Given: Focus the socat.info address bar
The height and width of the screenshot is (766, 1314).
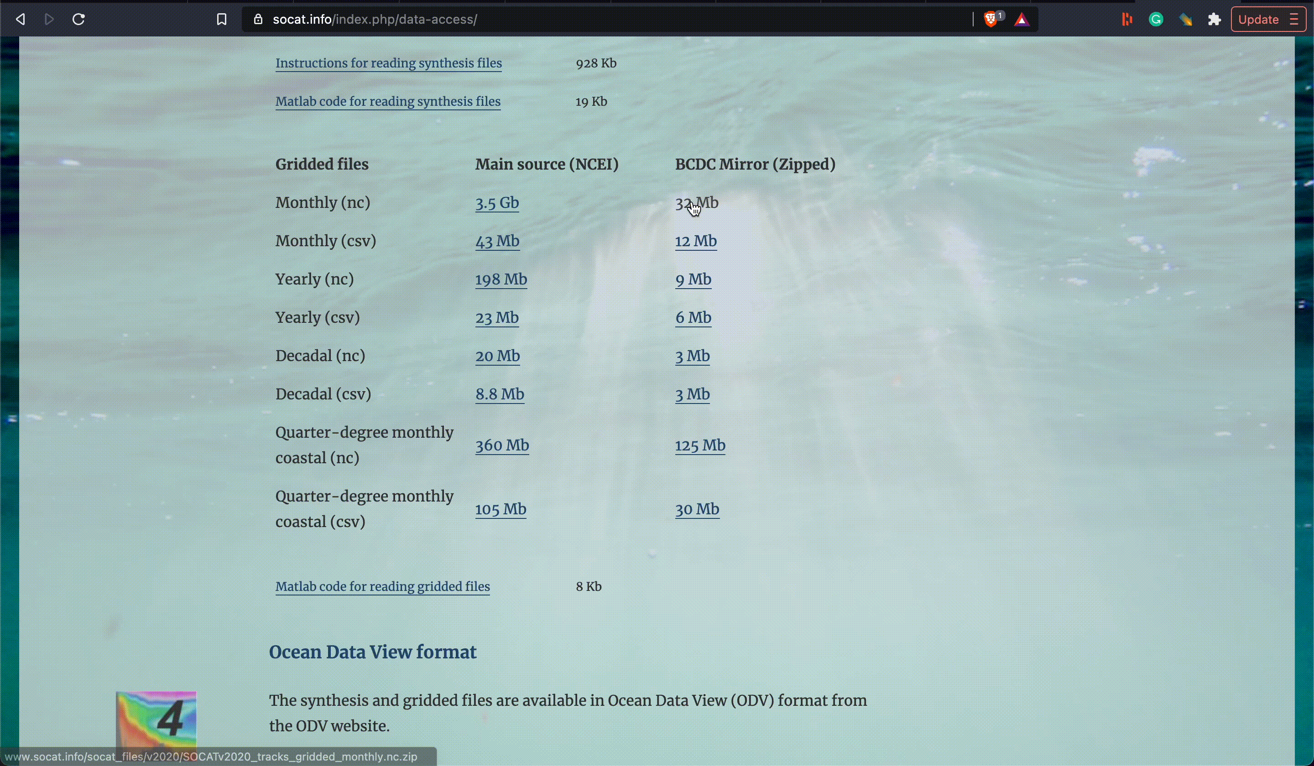Looking at the screenshot, I should click(x=574, y=20).
